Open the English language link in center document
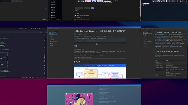188x105 pixels. (80, 34)
